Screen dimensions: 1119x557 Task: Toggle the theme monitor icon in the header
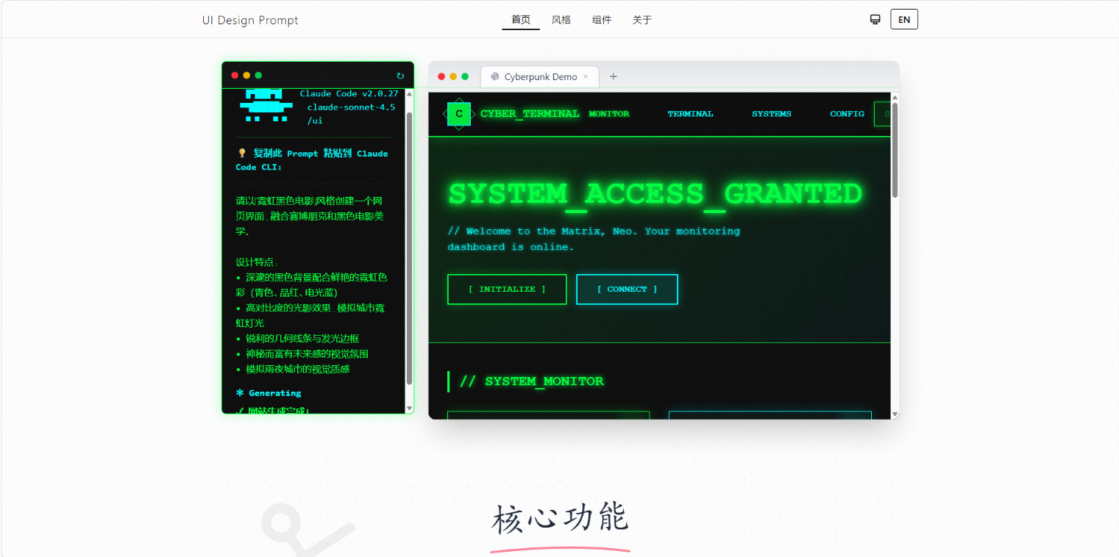tap(875, 20)
